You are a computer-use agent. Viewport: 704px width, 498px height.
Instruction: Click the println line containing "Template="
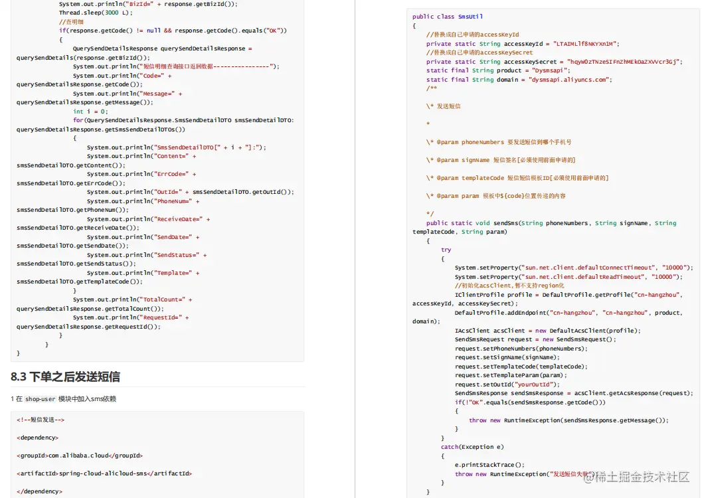pyautogui.click(x=143, y=273)
